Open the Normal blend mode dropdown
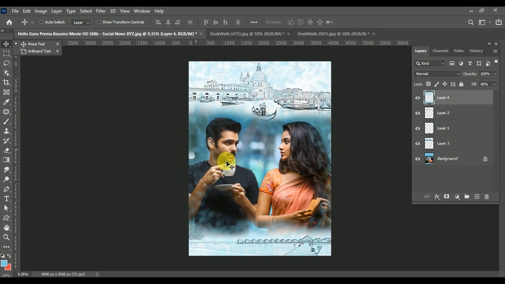This screenshot has height=284, width=505. pyautogui.click(x=437, y=74)
